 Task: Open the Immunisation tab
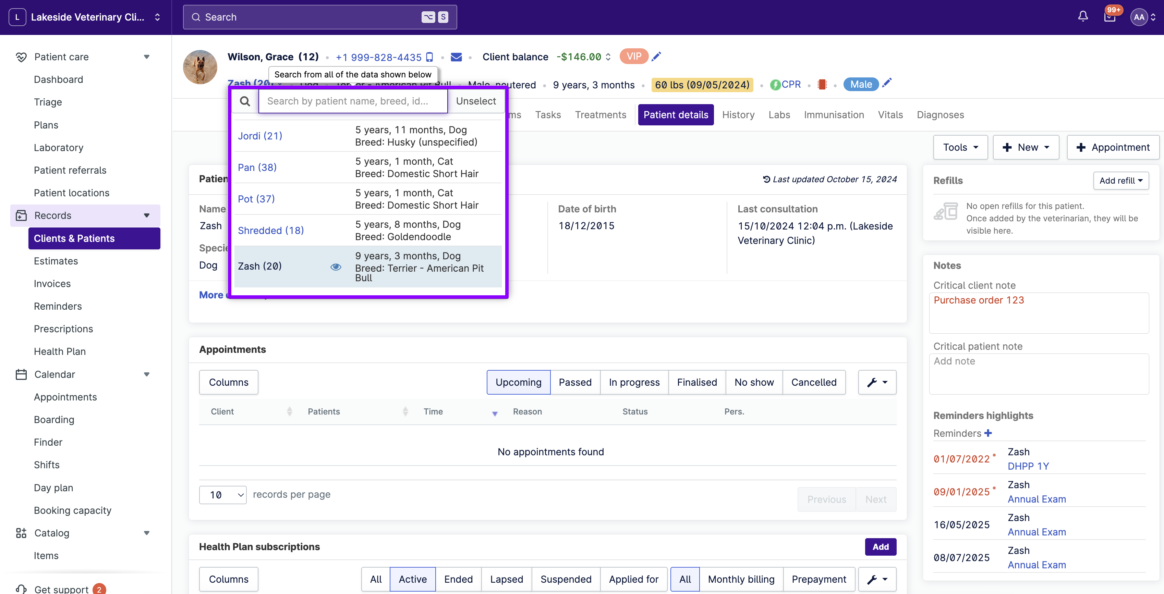click(834, 115)
